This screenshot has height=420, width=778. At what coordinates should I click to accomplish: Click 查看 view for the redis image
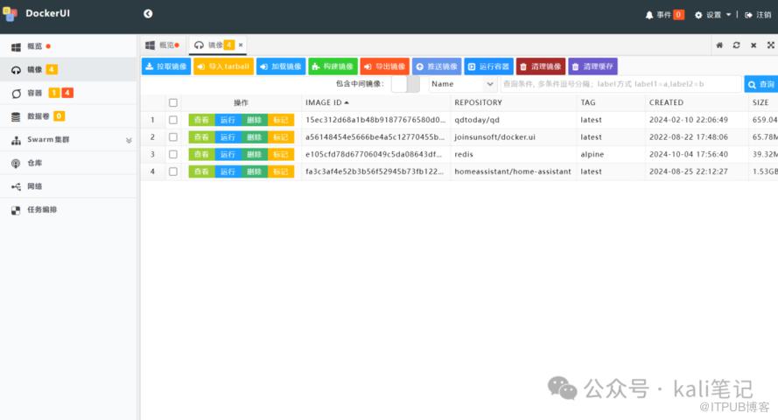201,155
